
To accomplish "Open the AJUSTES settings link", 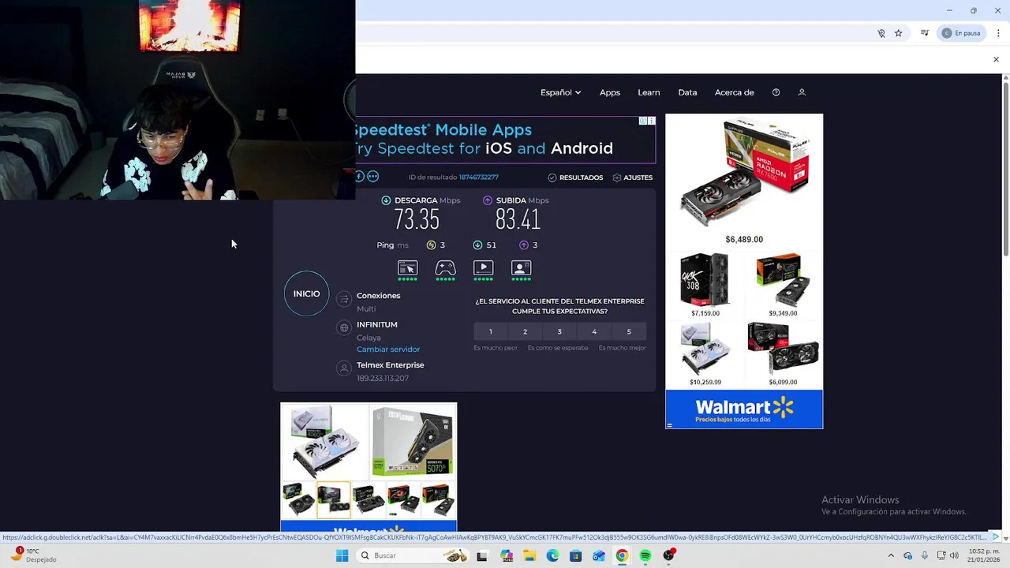I will [633, 177].
